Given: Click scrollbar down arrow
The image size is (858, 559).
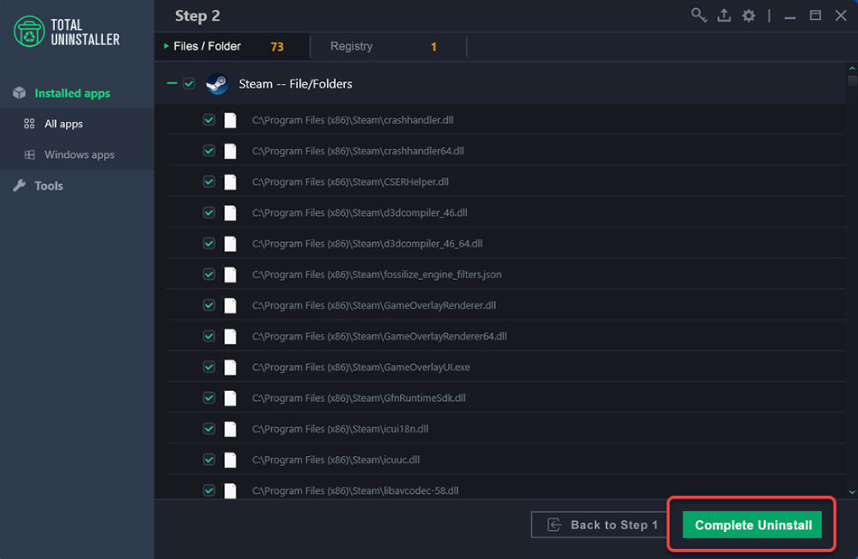Looking at the screenshot, I should tap(852, 492).
